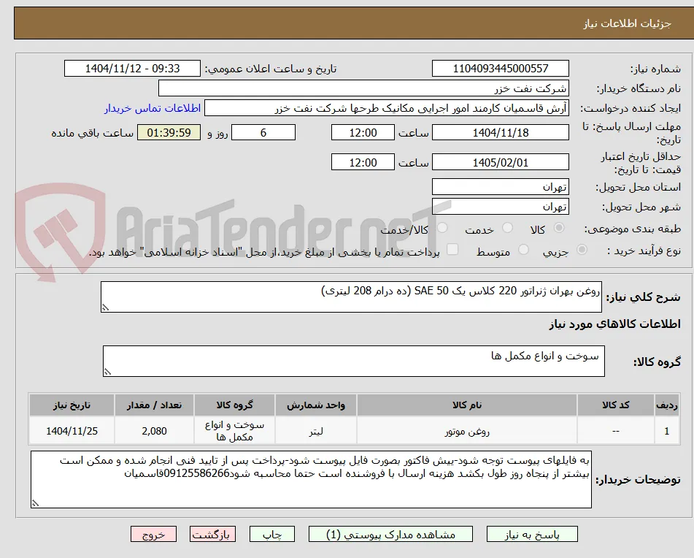Select the خدمت radio button
The height and width of the screenshot is (558, 694).
(507, 228)
